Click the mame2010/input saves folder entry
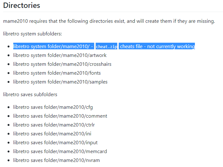Viewport: 223px width, 167px height. pyautogui.click(x=55, y=143)
